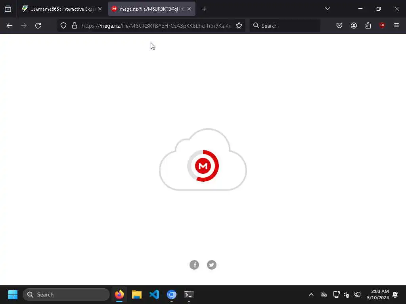Reload the current page

click(38, 26)
